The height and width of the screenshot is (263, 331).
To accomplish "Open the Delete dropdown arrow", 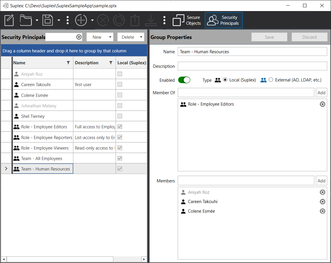I will [x=141, y=37].
